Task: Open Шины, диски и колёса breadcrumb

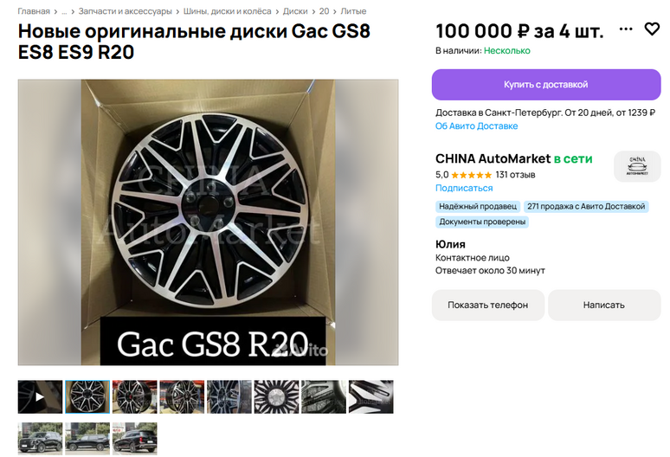Action: point(228,11)
